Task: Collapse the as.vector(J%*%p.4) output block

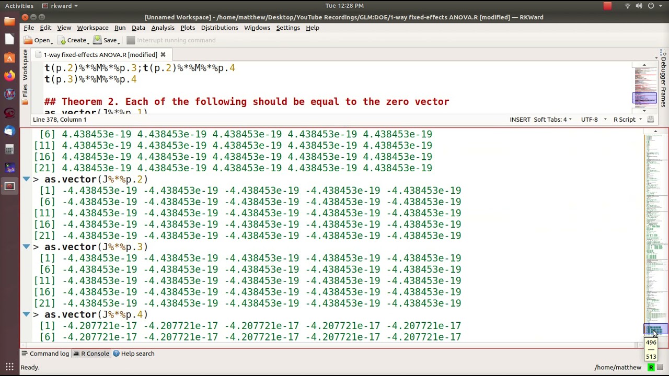Action: point(26,314)
